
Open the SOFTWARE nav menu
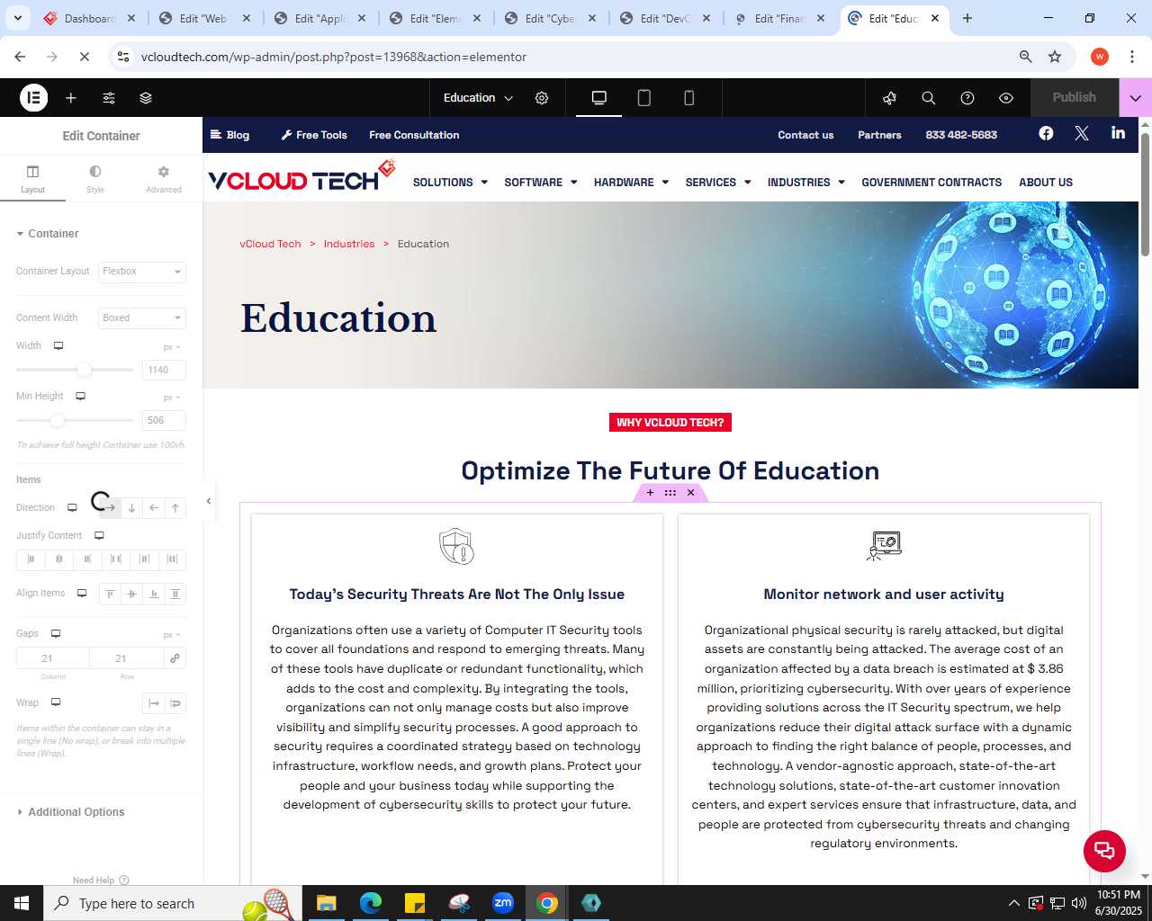click(541, 183)
